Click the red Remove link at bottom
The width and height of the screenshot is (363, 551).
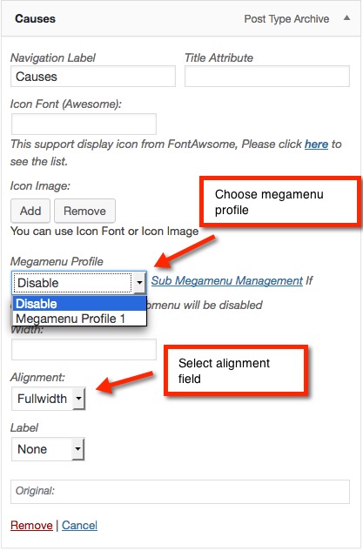pos(31,526)
